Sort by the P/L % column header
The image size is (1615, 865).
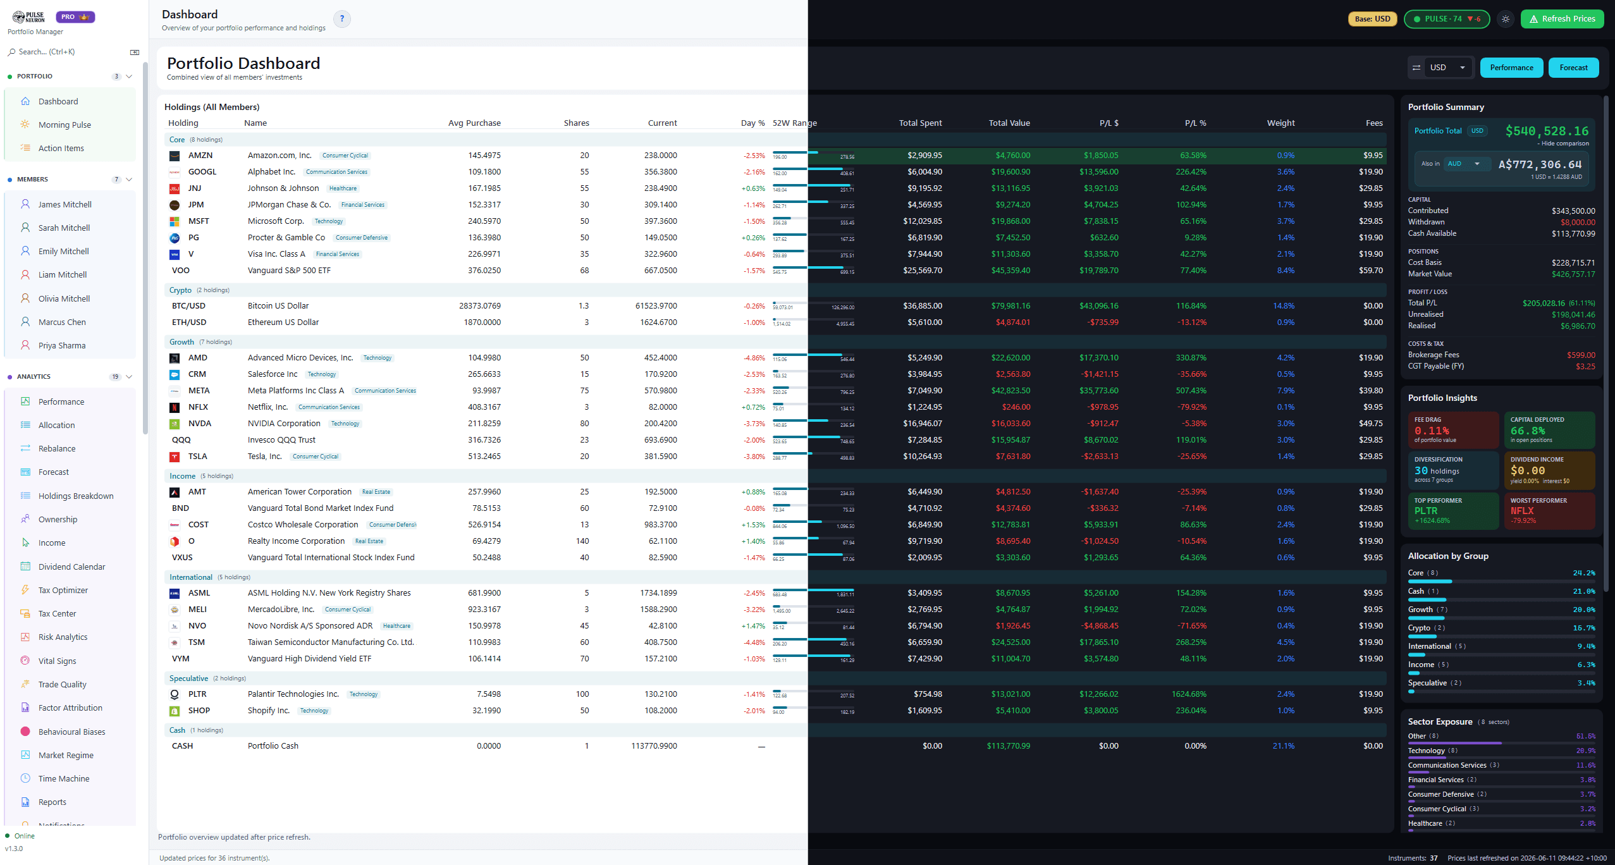click(1195, 123)
